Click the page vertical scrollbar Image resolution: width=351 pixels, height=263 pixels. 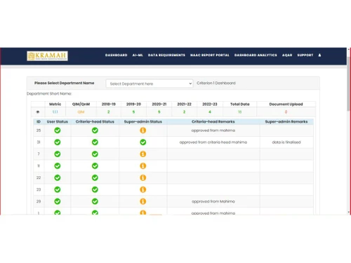pos(349,84)
